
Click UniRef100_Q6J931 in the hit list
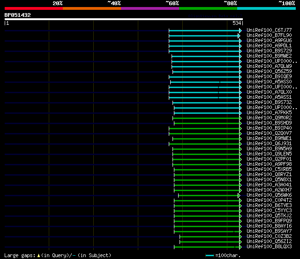[269, 144]
